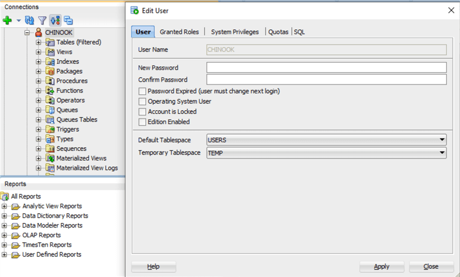The width and height of the screenshot is (460, 277).
Task: Open the System Privileges tab
Action: pyautogui.click(x=235, y=32)
